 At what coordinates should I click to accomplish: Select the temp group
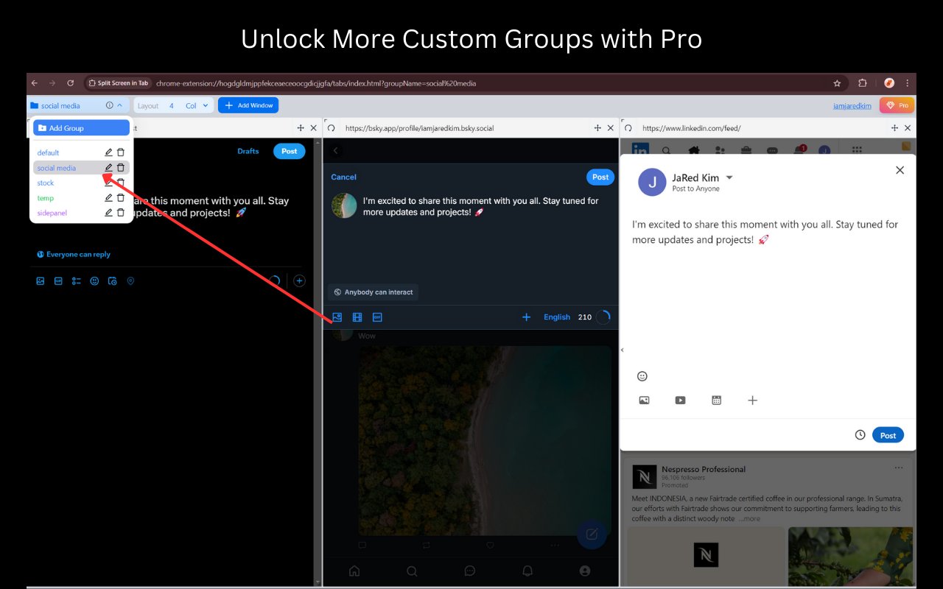pyautogui.click(x=46, y=198)
